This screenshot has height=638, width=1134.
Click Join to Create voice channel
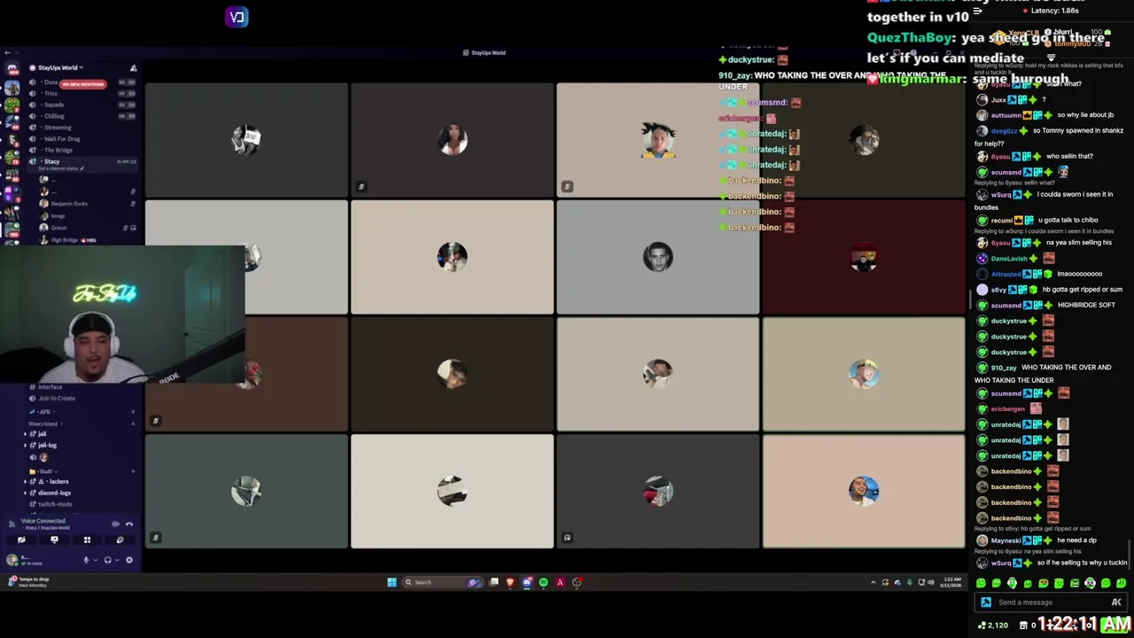[57, 398]
